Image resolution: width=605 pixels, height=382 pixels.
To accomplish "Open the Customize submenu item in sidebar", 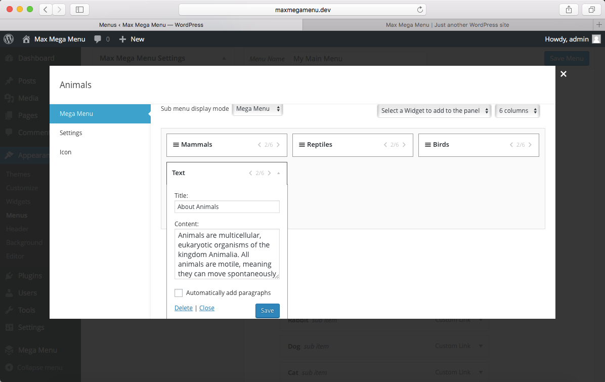I will (22, 188).
